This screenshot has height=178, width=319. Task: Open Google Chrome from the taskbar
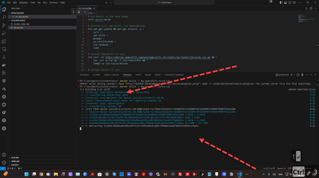pos(41,174)
